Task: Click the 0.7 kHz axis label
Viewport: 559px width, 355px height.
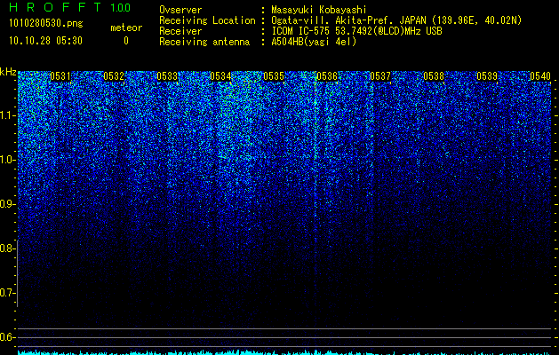Action: pyautogui.click(x=7, y=293)
